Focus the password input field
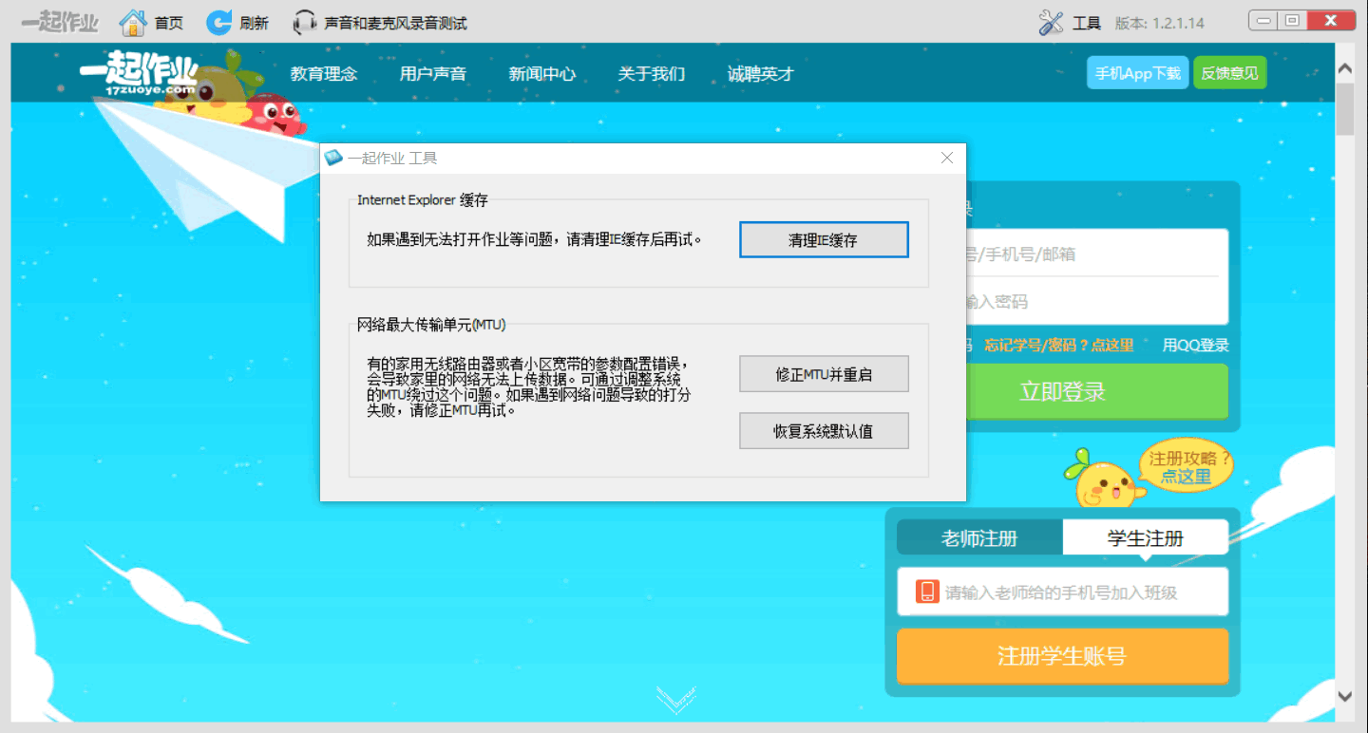 pos(1097,301)
